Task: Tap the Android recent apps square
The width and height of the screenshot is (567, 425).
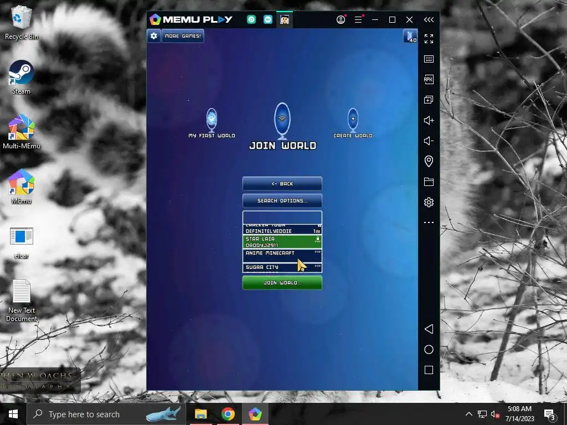Action: [x=429, y=370]
